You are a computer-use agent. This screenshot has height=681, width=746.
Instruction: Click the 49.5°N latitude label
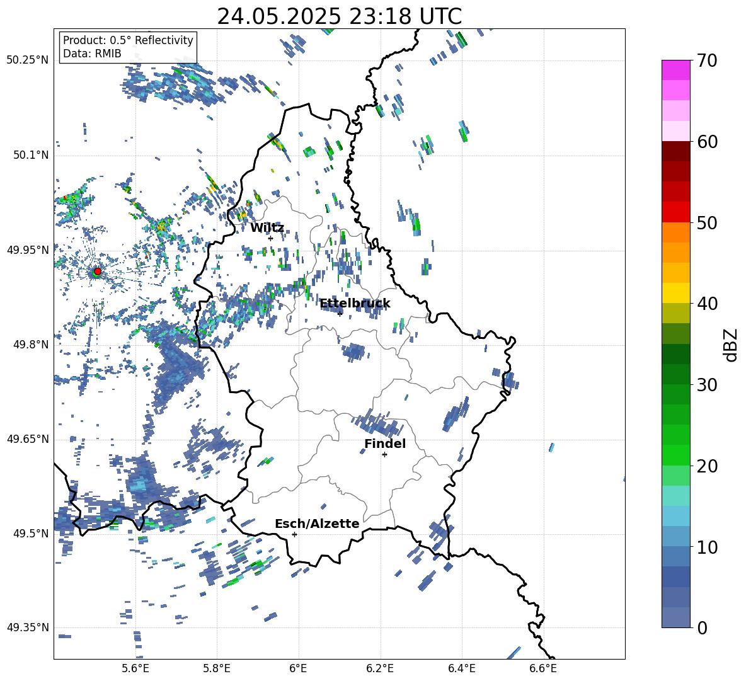click(x=30, y=533)
